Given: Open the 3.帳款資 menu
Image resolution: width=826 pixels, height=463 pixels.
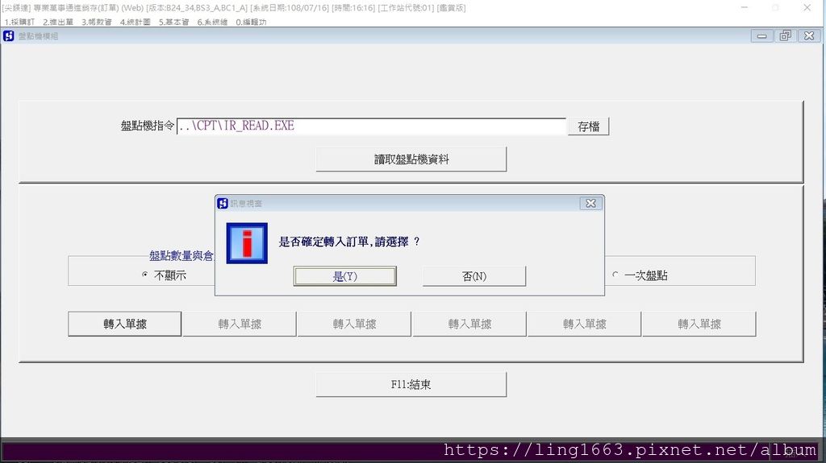Looking at the screenshot, I should 97,22.
